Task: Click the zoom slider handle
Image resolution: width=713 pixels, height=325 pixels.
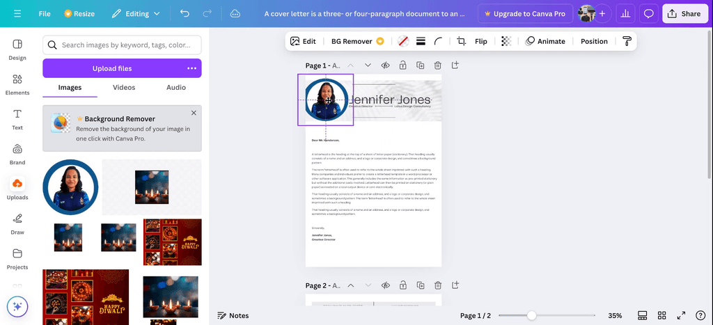Action: [531, 315]
